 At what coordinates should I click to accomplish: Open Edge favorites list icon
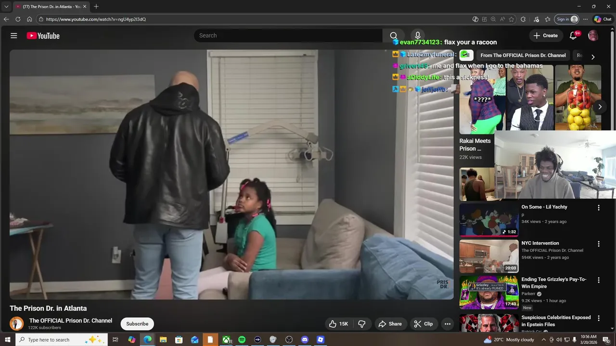coord(548,19)
